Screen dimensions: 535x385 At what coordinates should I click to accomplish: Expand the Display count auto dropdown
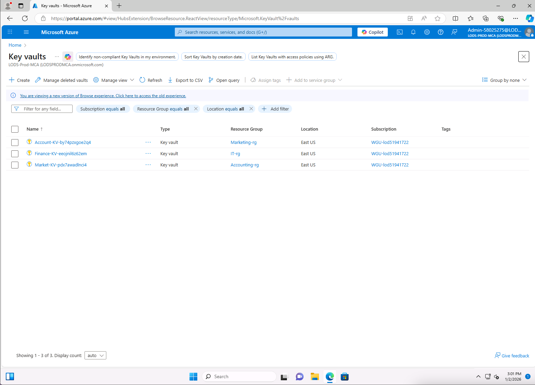(95, 355)
